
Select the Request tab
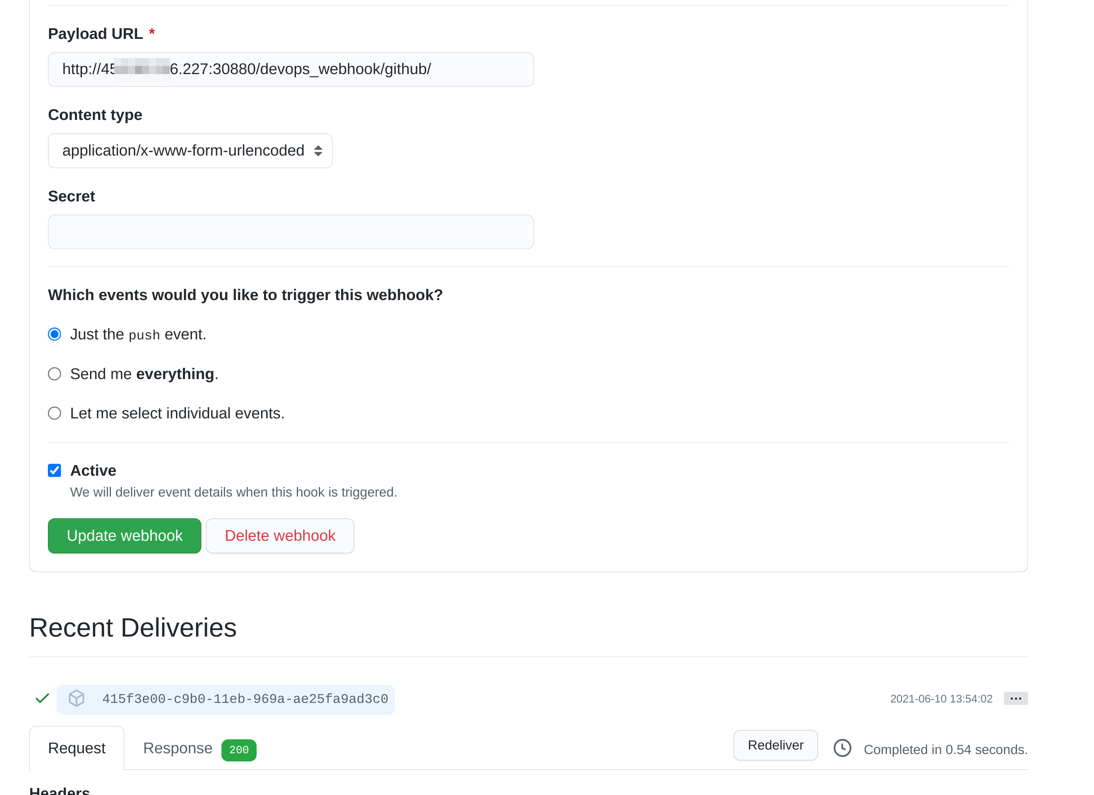77,748
